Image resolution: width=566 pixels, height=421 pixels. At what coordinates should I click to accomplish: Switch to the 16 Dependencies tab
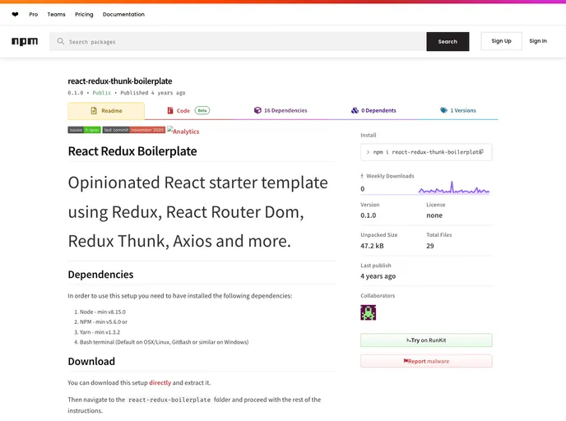(281, 110)
